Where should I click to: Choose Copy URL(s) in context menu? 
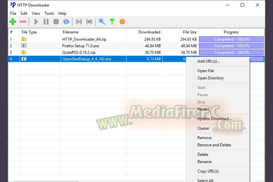[208, 171]
